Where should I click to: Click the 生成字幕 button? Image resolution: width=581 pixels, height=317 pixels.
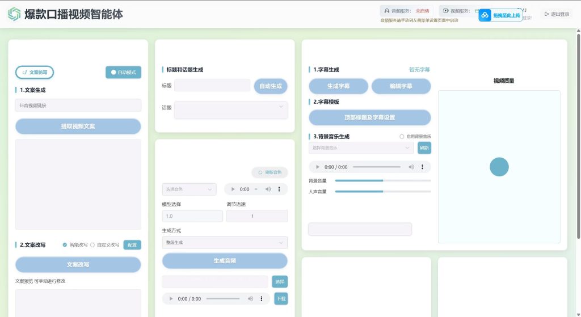(338, 86)
